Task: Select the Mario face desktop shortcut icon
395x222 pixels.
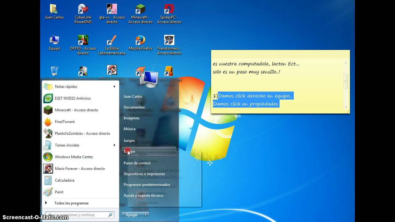Action: click(112, 70)
